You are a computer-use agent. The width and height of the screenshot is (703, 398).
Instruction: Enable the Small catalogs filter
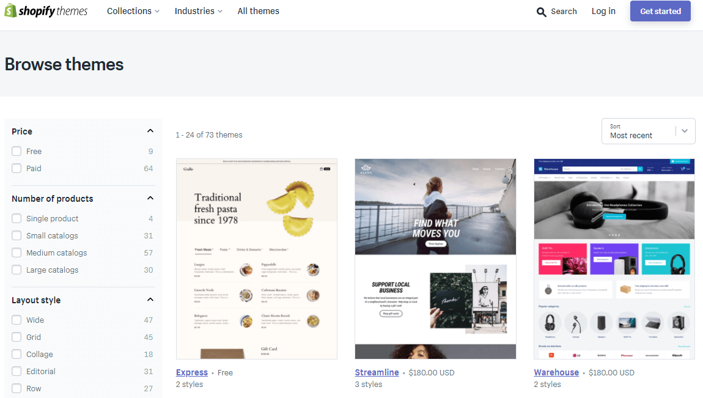(17, 235)
